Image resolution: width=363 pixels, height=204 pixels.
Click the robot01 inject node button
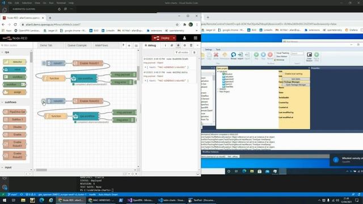tap(44, 63)
